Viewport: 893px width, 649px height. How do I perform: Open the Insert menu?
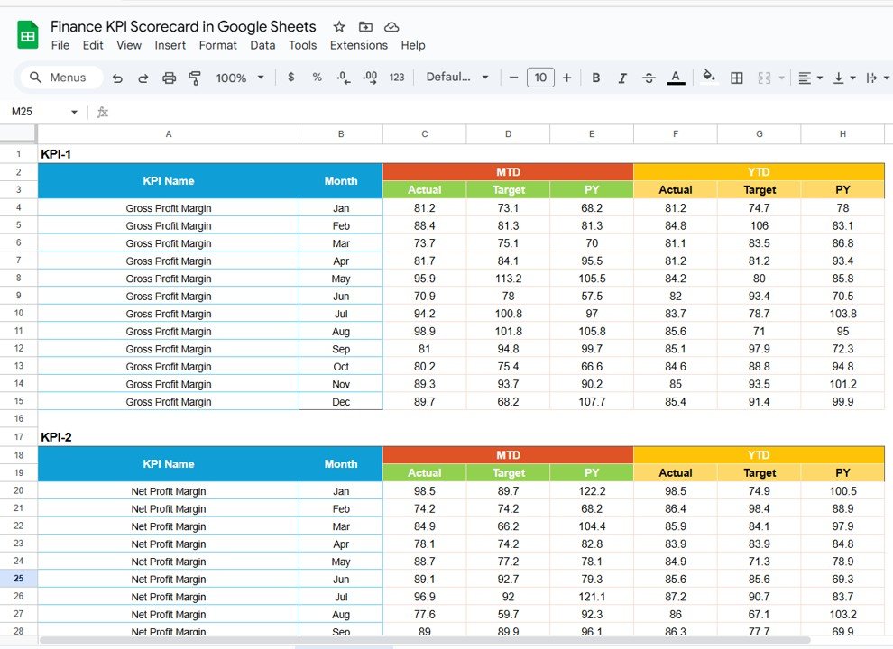click(x=170, y=45)
